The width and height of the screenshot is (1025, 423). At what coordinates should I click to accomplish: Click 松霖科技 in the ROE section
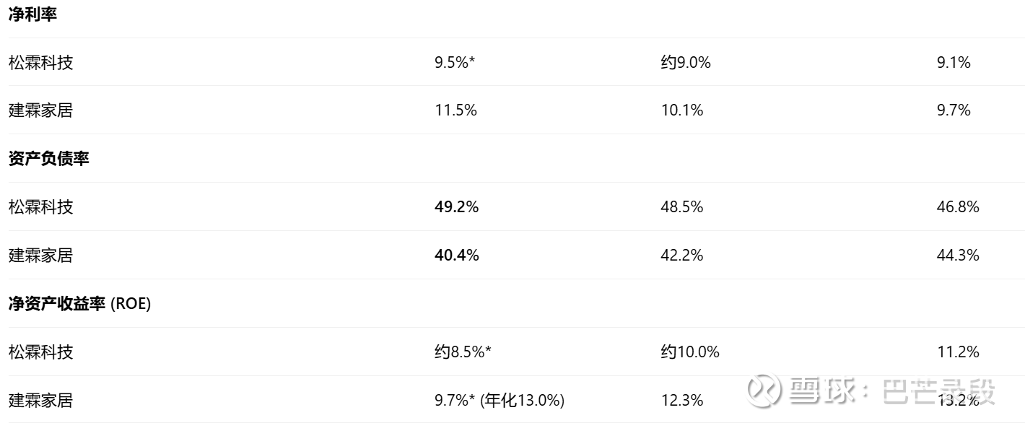click(41, 352)
